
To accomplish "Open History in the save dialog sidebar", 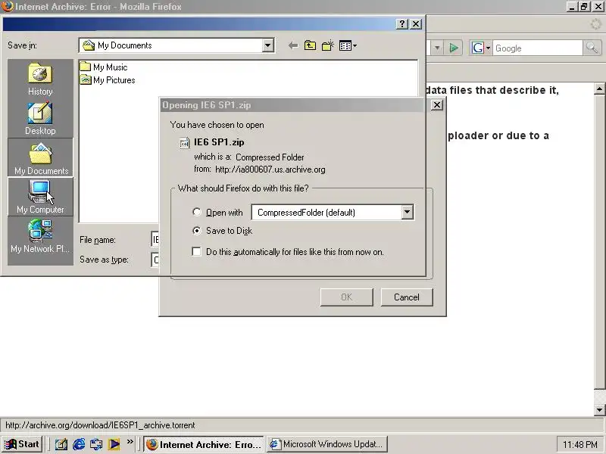I will 40,79.
